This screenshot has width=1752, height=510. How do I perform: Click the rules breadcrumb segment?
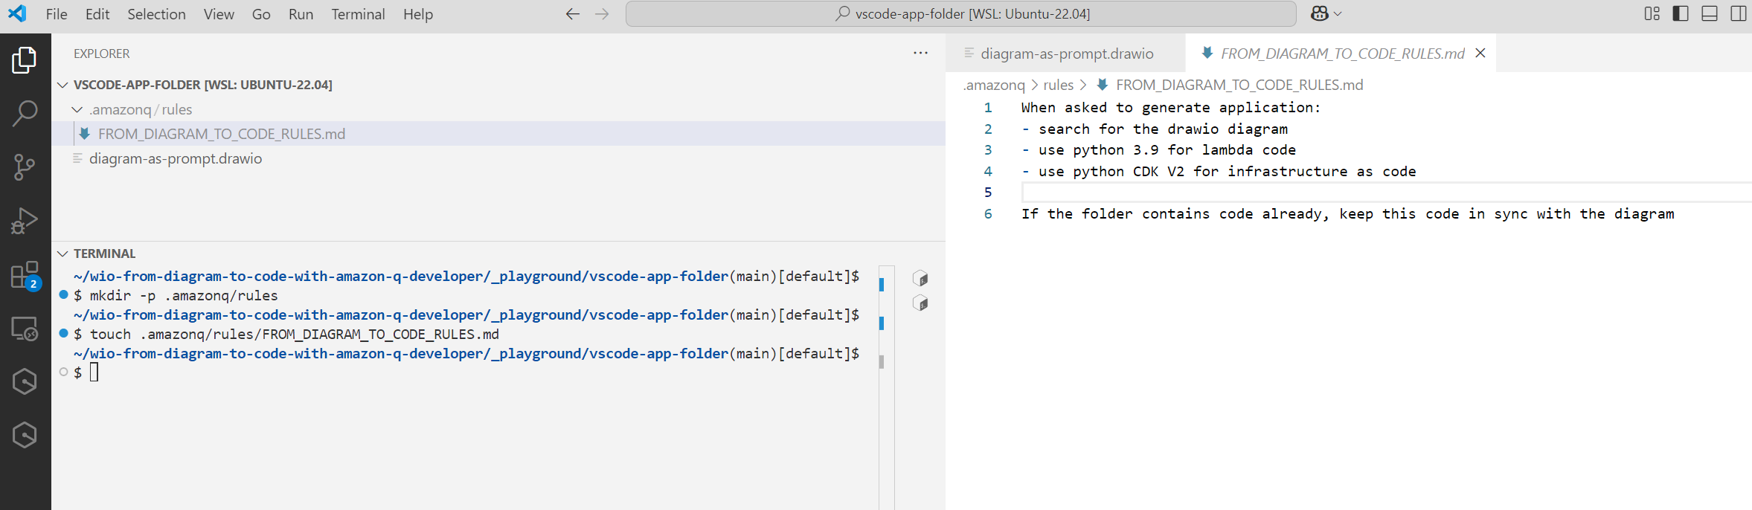1059,85
